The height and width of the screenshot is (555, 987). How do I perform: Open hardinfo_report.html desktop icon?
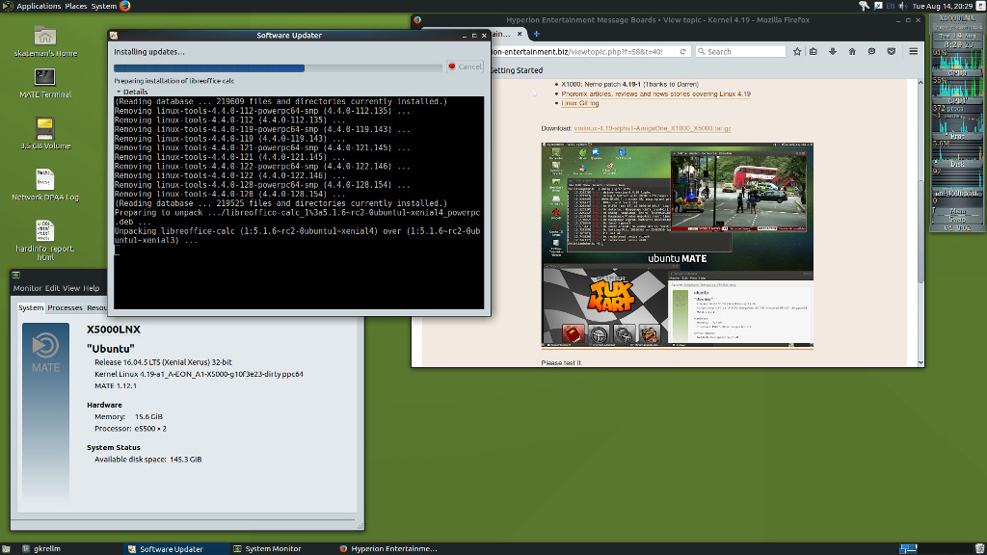click(x=44, y=240)
